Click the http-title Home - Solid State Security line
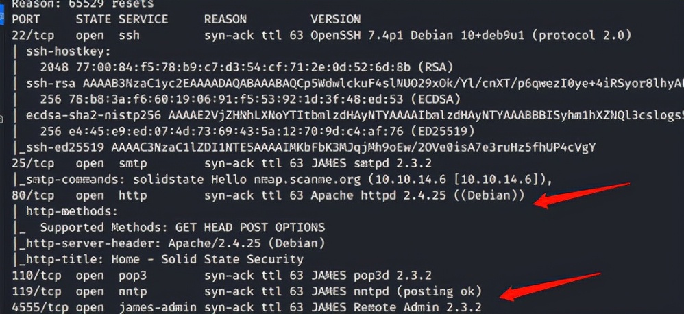The height and width of the screenshot is (314, 684). click(x=164, y=259)
